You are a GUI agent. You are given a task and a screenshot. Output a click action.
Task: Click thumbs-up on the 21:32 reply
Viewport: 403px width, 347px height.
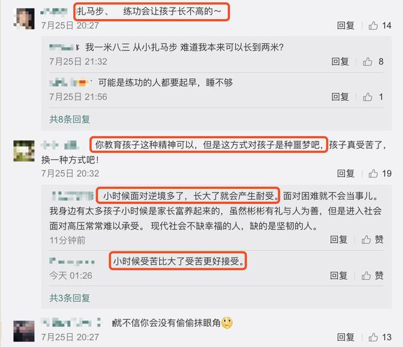click(368, 62)
